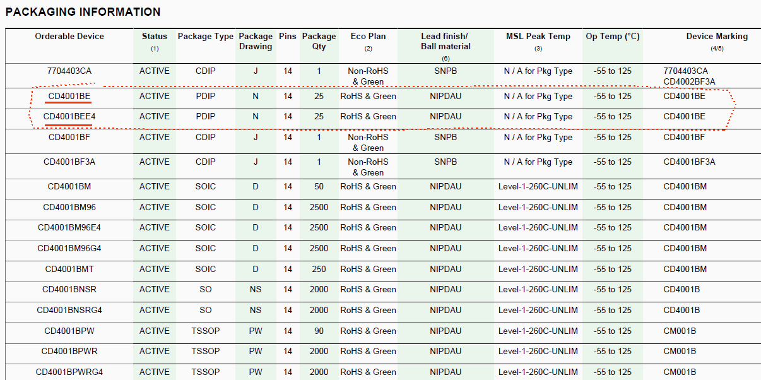Click the SOIC package type for CD4001BM

206,187
